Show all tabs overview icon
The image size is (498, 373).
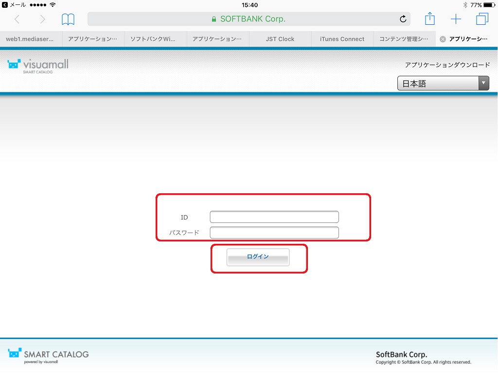point(482,19)
